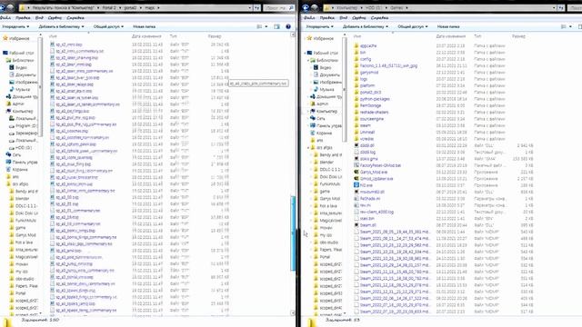The image size is (582, 327).
Task: Focus the search field in left window
Action: click(276, 7)
